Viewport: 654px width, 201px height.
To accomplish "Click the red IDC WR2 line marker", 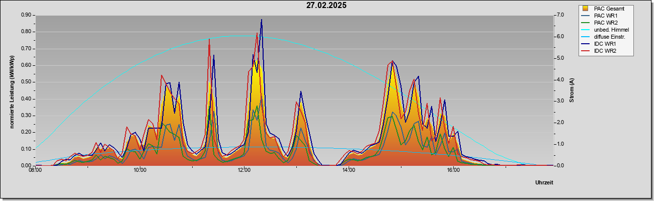I will [586, 51].
